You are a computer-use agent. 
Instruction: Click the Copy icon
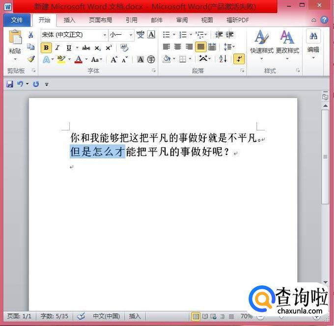pyautogui.click(x=30, y=47)
